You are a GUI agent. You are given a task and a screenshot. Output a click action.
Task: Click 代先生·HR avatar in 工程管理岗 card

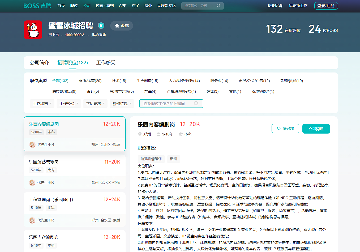(x=32, y=220)
